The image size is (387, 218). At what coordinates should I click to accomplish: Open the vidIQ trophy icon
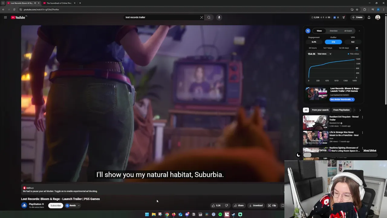coord(343,17)
